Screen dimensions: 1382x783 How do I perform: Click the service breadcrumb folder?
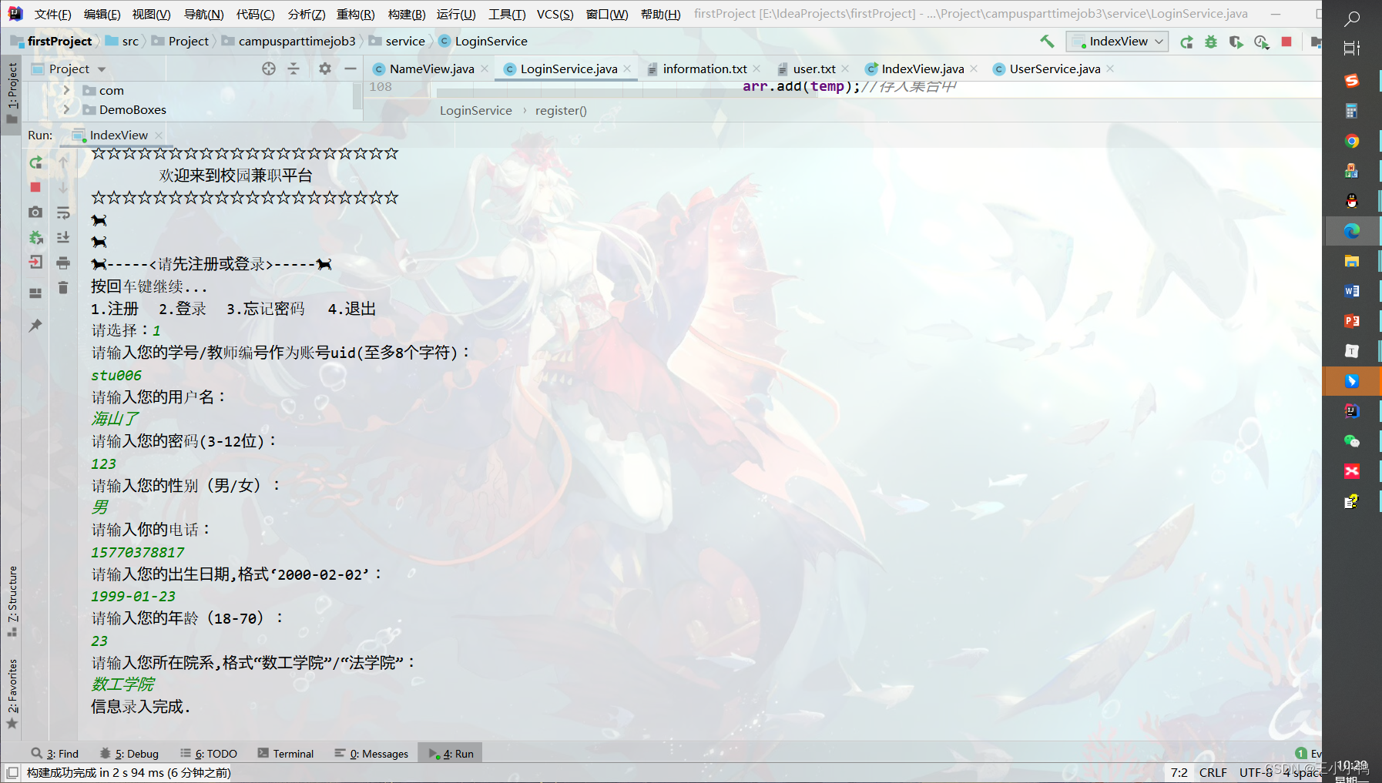point(397,41)
